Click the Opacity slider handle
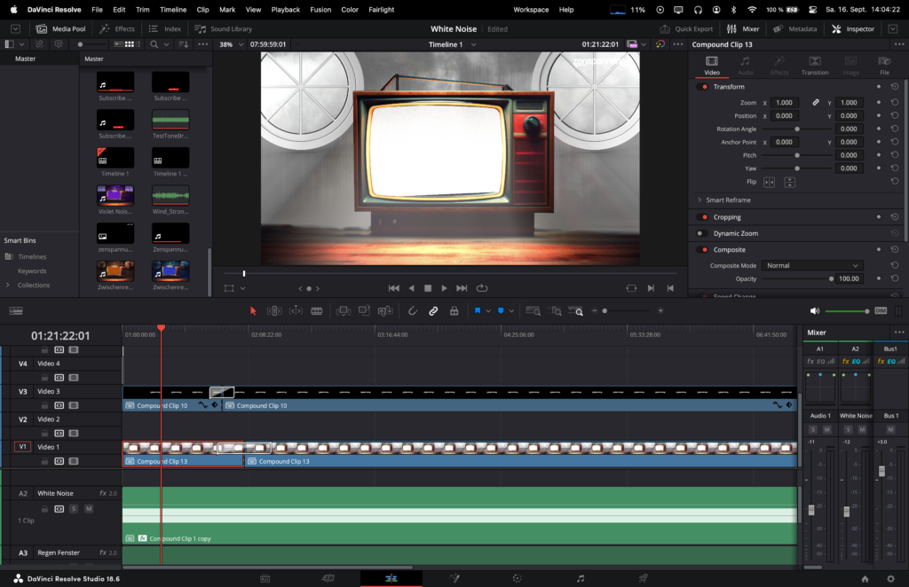The height and width of the screenshot is (587, 909). click(x=831, y=278)
